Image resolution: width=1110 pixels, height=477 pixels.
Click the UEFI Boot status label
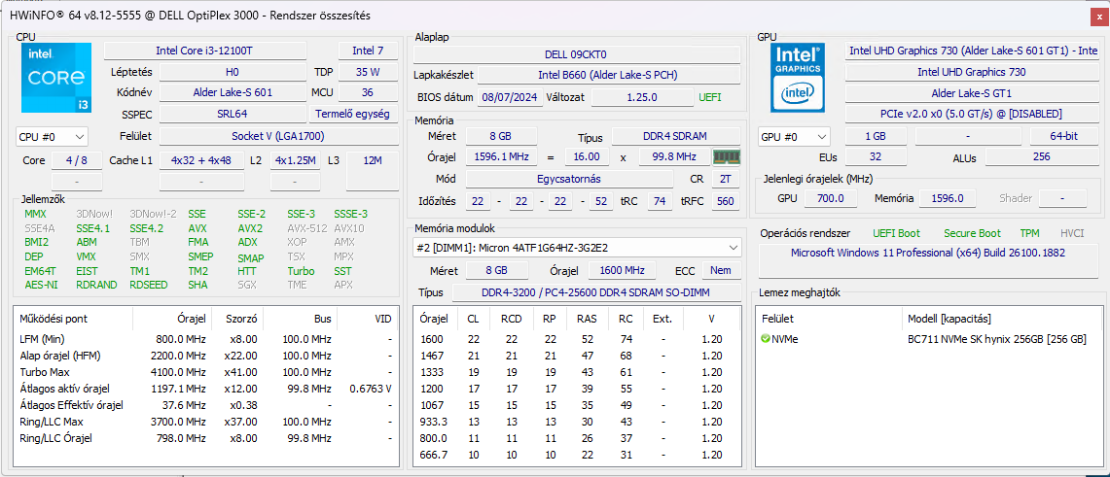point(896,233)
